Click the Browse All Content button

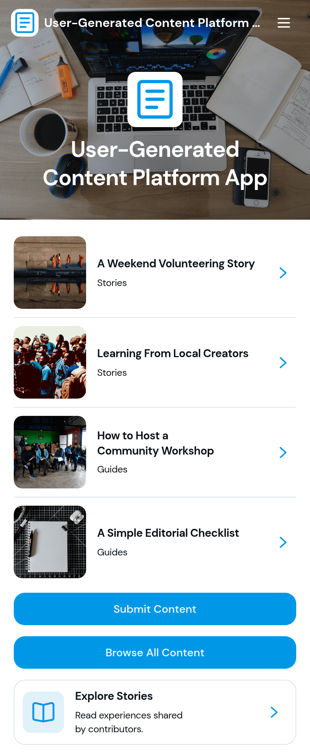pyautogui.click(x=155, y=652)
